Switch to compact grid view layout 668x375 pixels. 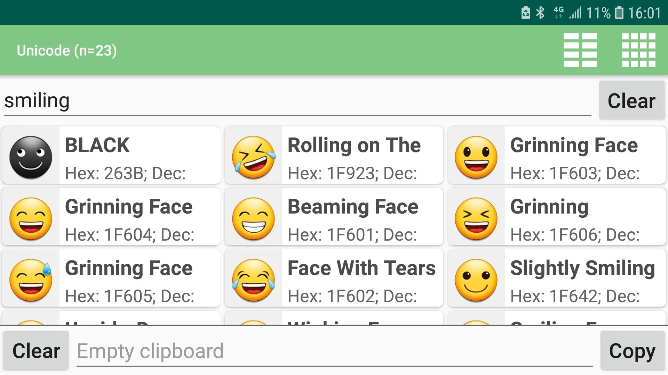coord(639,49)
